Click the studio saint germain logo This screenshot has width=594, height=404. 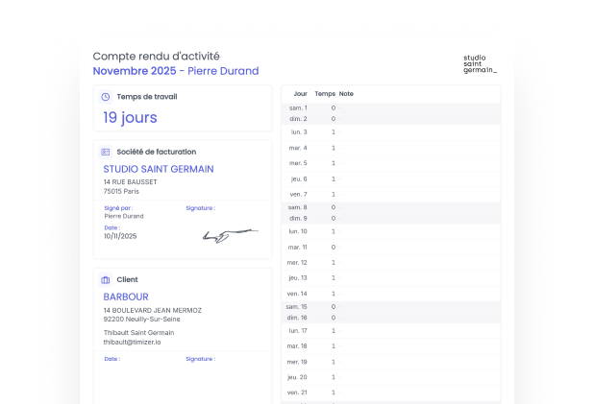480,63
